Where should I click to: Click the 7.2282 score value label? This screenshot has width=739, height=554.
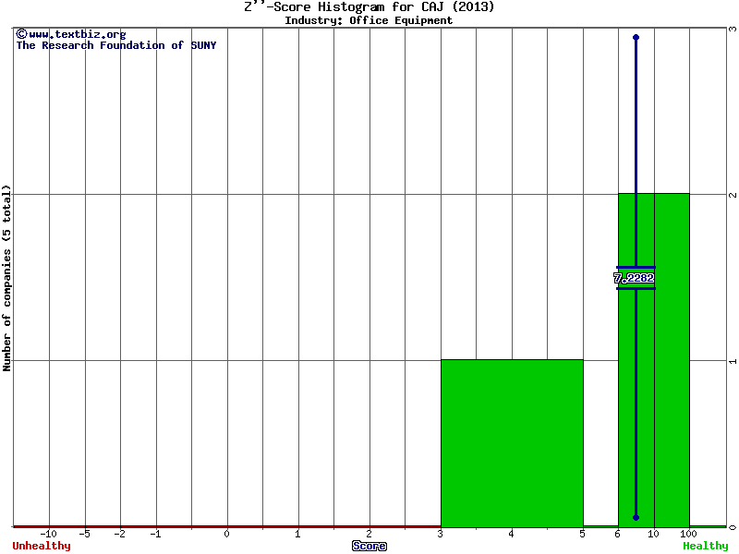pos(634,279)
